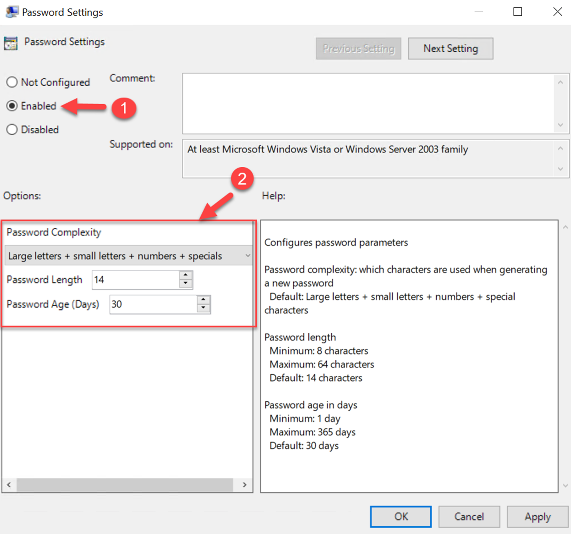This screenshot has height=534, width=571.
Task: Increase Password Age with up arrow
Action: pyautogui.click(x=203, y=299)
